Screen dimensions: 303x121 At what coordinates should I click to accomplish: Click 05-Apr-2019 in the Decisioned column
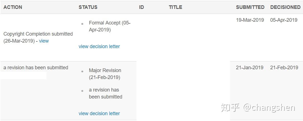point(284,20)
